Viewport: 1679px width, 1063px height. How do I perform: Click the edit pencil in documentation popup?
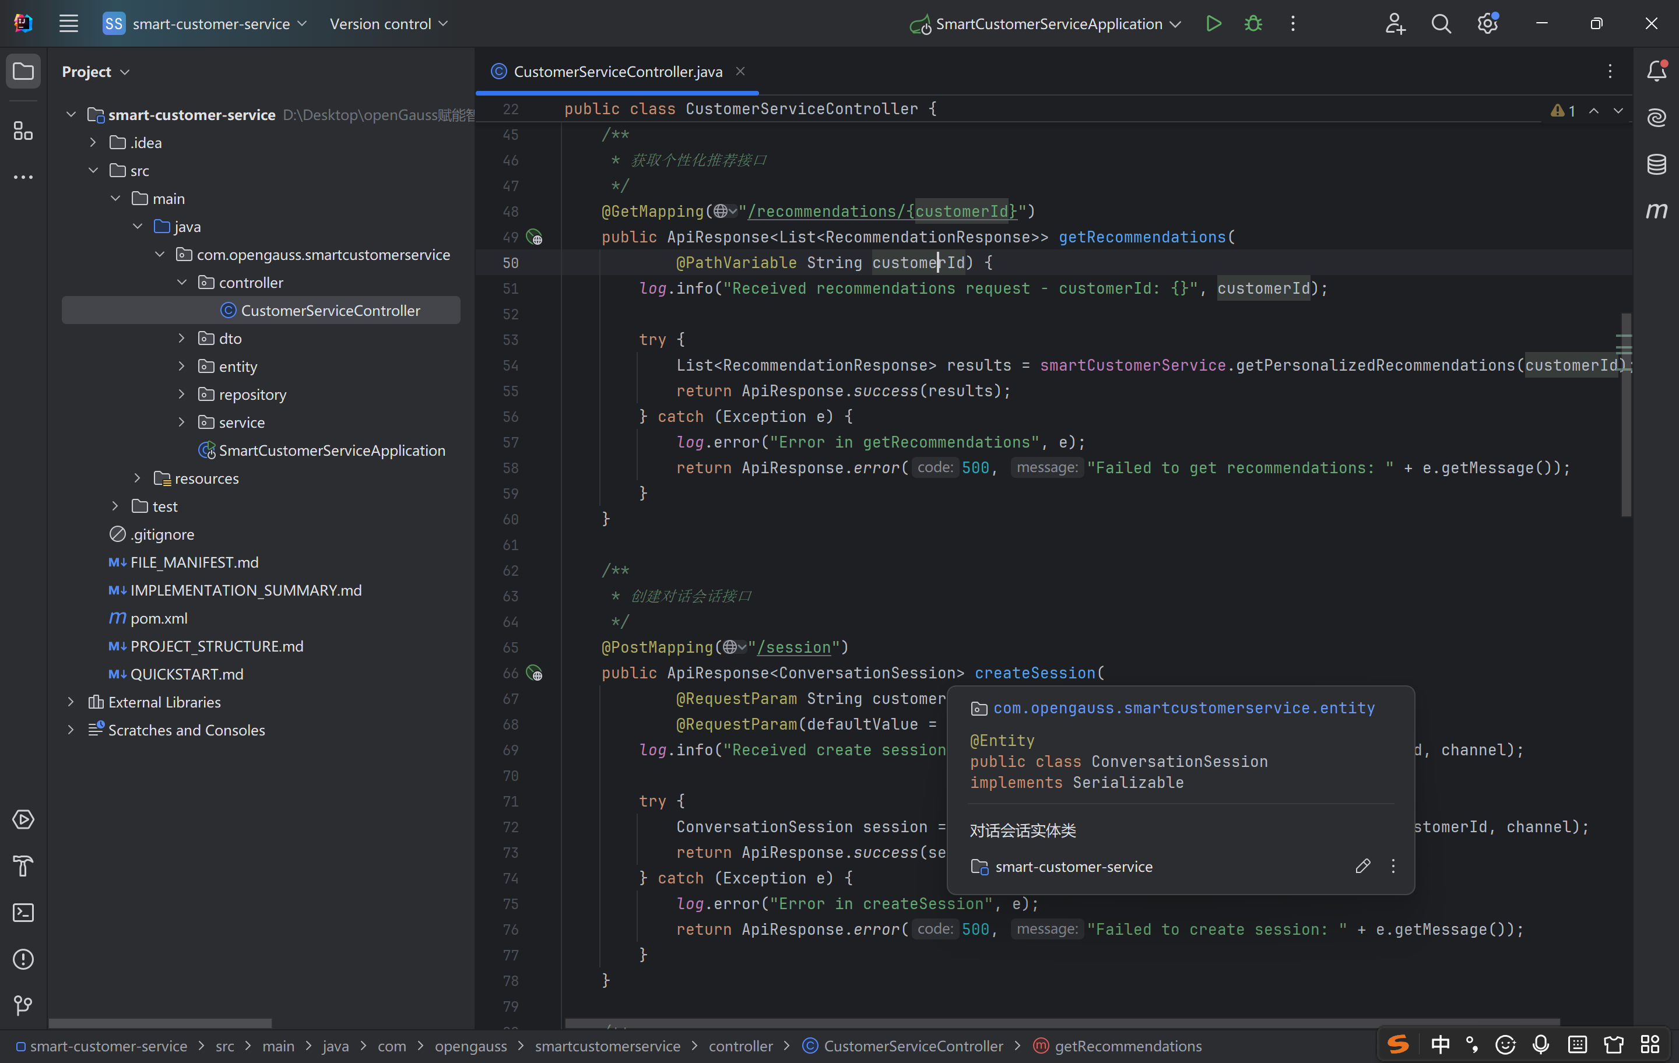[x=1362, y=866]
